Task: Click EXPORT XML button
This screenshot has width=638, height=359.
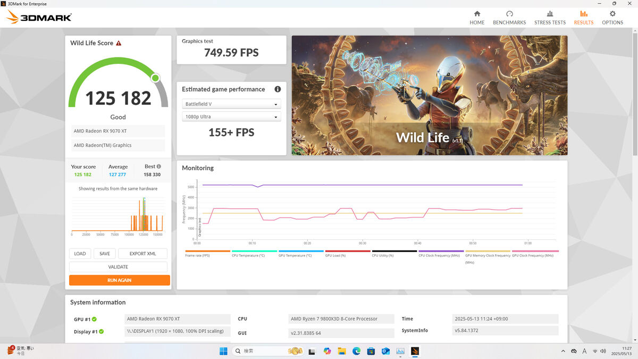Action: pos(142,254)
